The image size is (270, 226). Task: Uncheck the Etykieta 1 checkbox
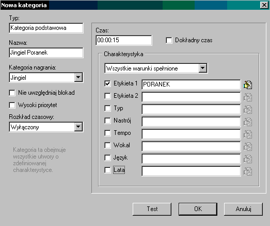click(107, 83)
